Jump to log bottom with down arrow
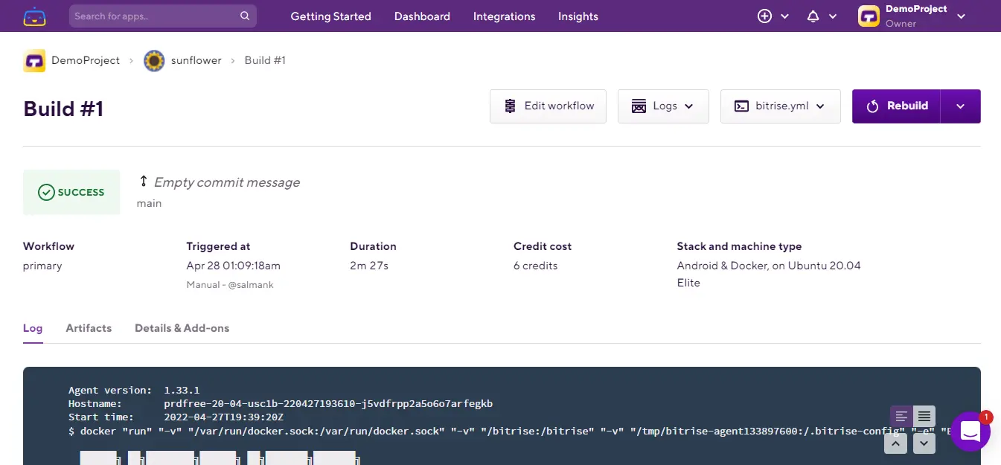The height and width of the screenshot is (465, 1001). 924,443
